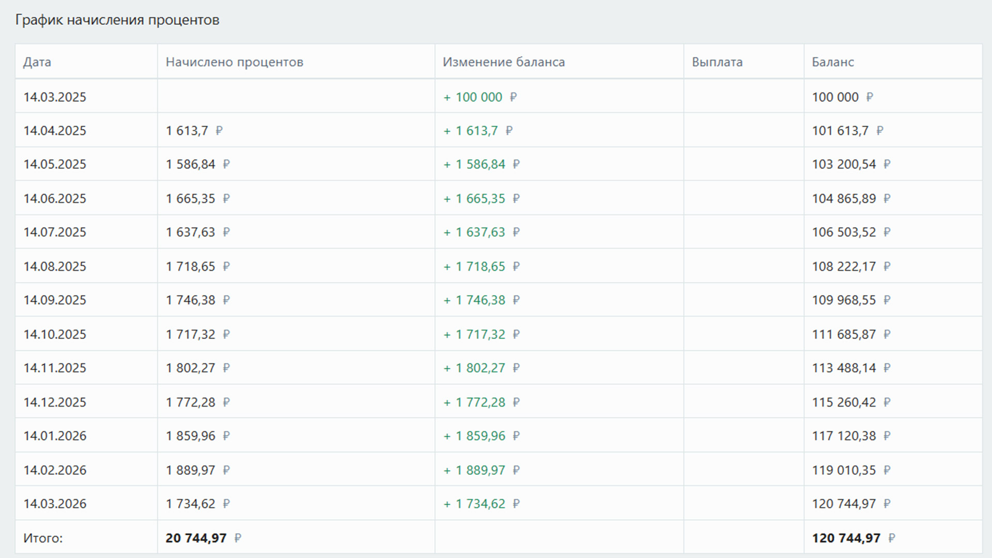Select the balance cell '100 000 ₽'
This screenshot has width=992, height=558.
coord(843,97)
